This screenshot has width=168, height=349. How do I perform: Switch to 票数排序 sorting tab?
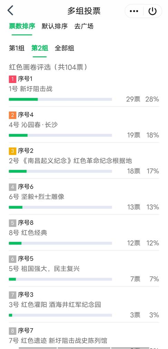[22, 26]
